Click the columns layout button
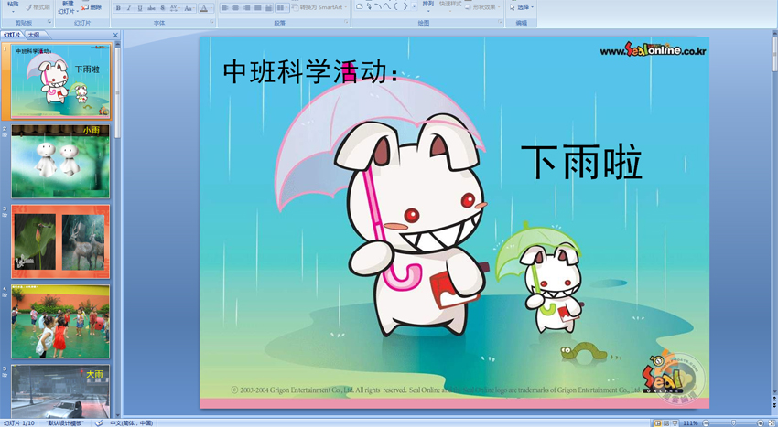Viewport: 778px width, 427px height. (x=282, y=8)
